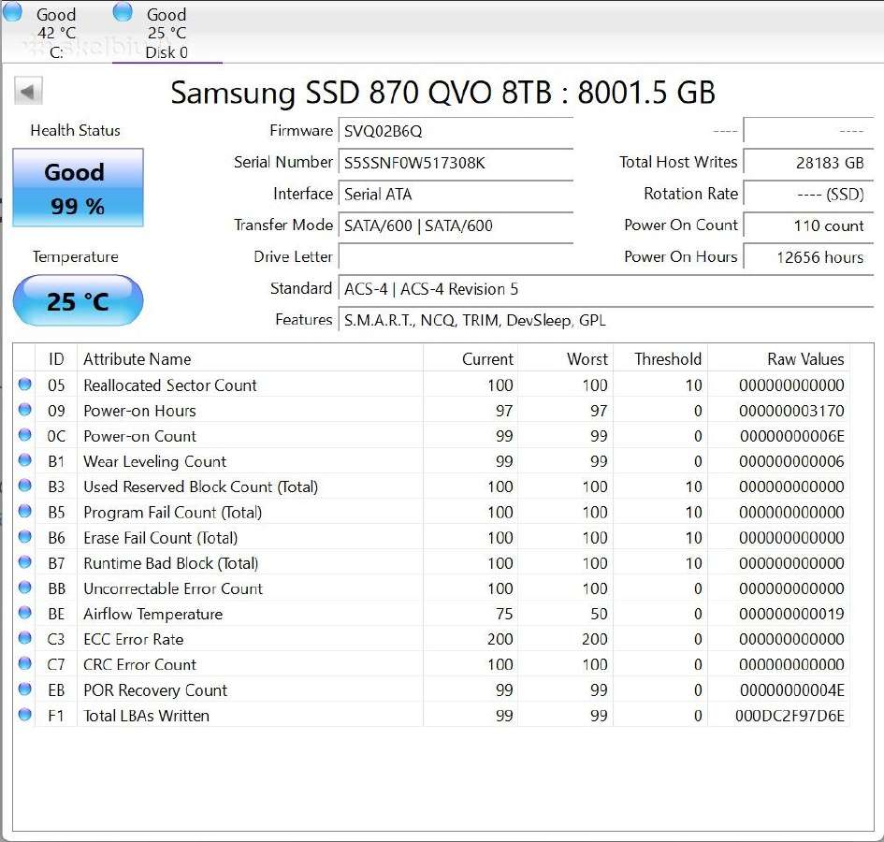Click status dot for Total LBAs Written
This screenshot has height=842, width=884.
click(25, 715)
